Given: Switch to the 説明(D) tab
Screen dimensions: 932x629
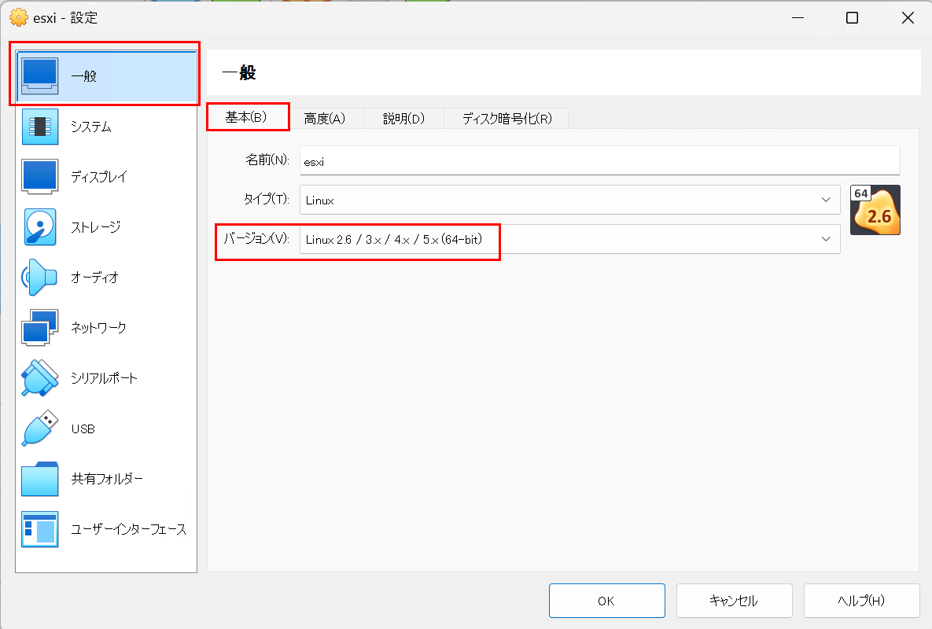Looking at the screenshot, I should click(403, 119).
